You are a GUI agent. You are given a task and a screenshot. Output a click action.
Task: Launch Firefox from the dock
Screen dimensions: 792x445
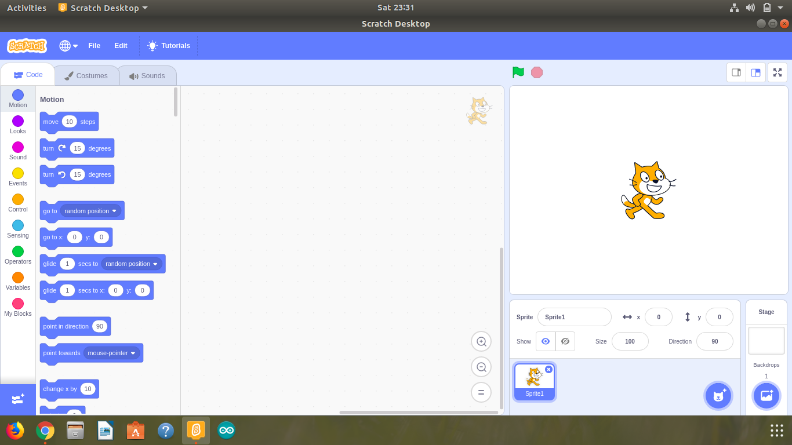tap(15, 431)
